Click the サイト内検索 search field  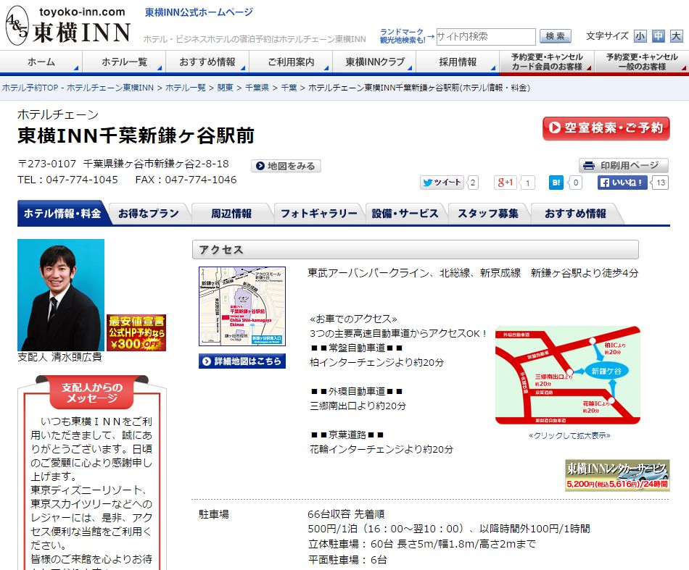point(485,36)
